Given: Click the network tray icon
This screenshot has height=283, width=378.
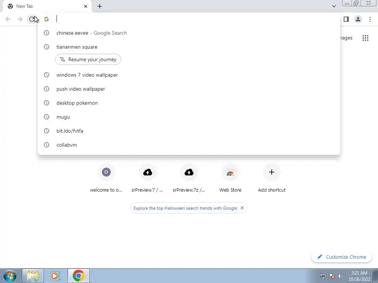Looking at the screenshot, I should (323, 276).
